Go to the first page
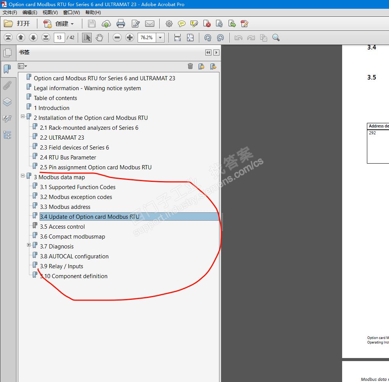The image size is (389, 382). (x=8, y=38)
